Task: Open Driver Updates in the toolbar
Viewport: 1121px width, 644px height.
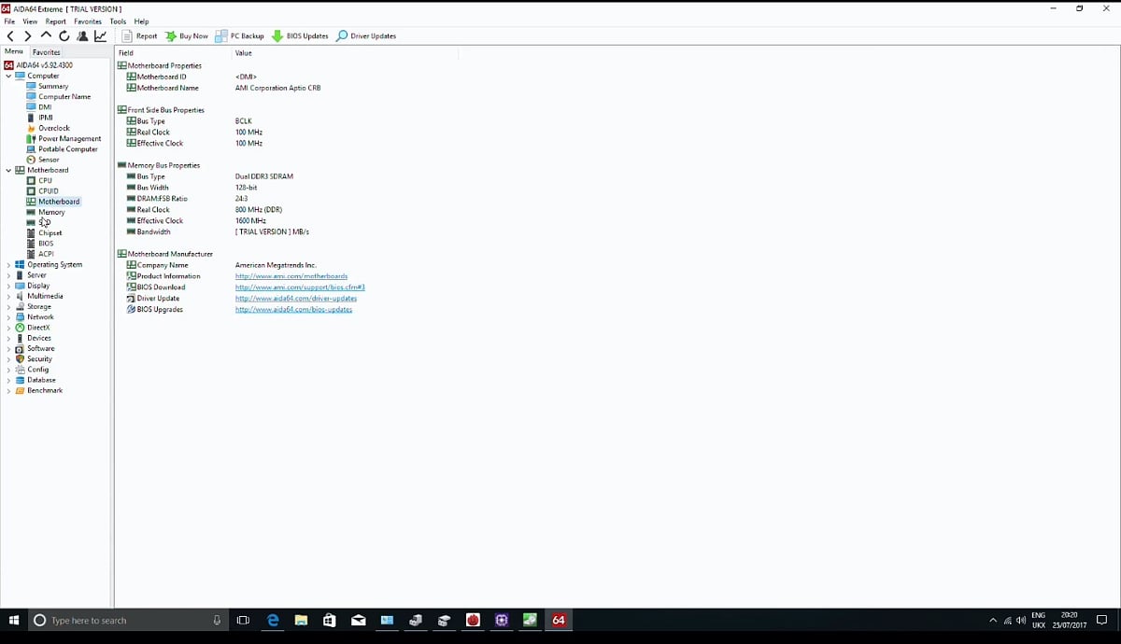Action: 366,36
